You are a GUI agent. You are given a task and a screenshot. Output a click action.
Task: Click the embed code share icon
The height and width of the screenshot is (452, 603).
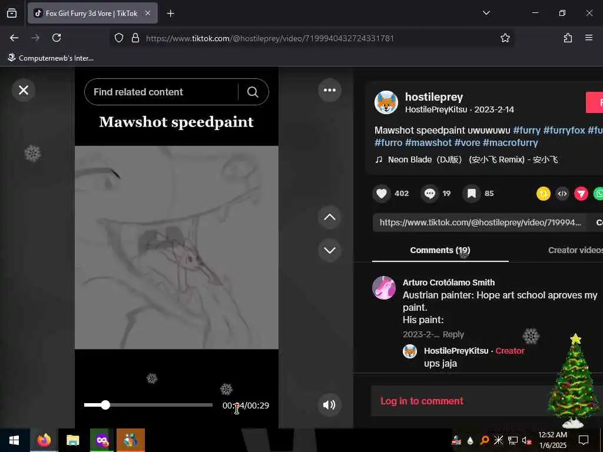point(562,193)
